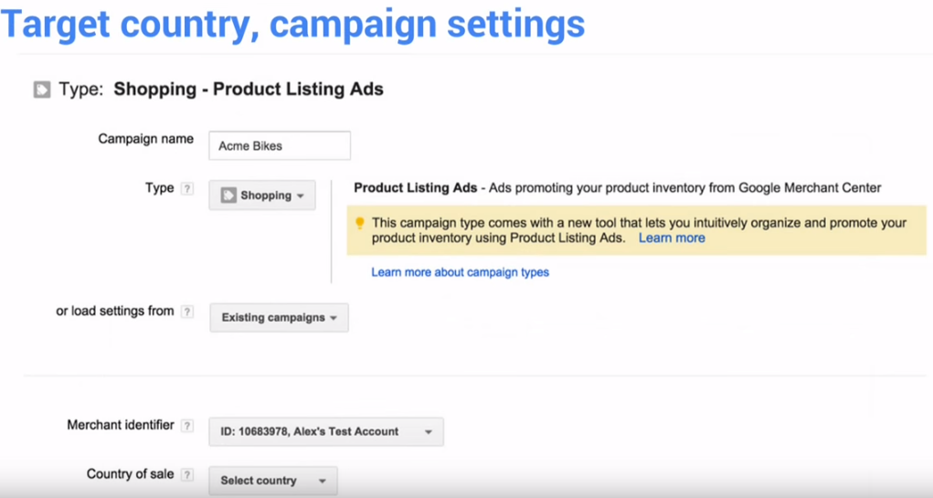Click the Product Listing Ads bold description text
Image resolution: width=933 pixels, height=498 pixels.
tap(416, 188)
